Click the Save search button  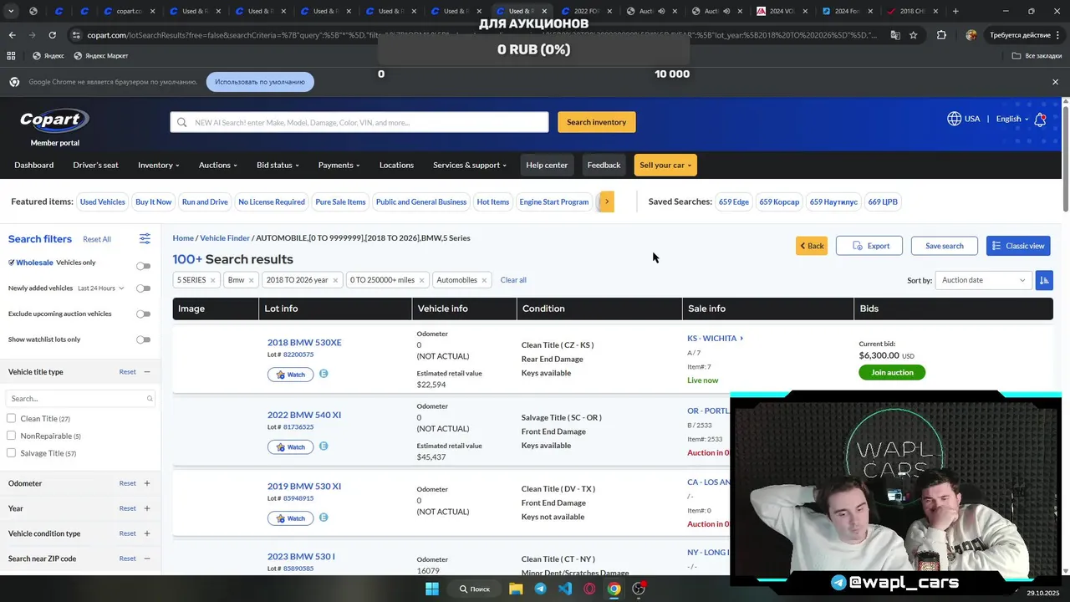point(944,246)
